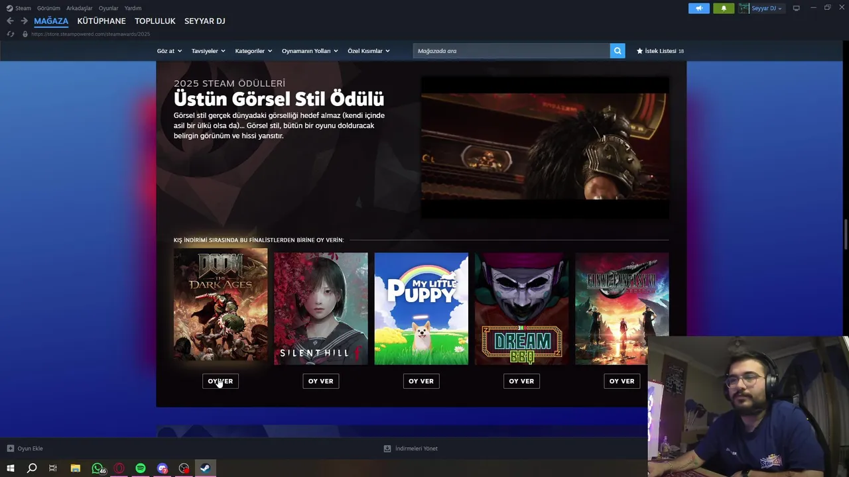Open the SEYYAR DJ profile tab
Viewport: 849px width, 477px height.
(x=205, y=21)
